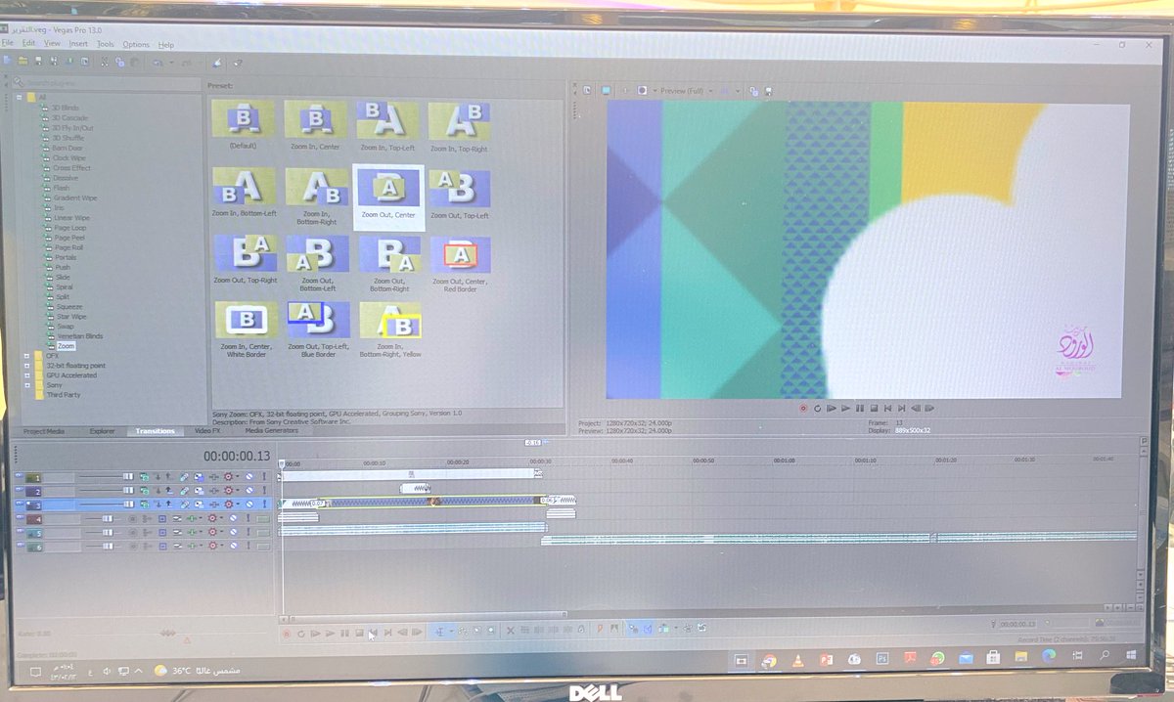Click the timeline Pause button
Image resolution: width=1174 pixels, height=702 pixels.
(345, 634)
